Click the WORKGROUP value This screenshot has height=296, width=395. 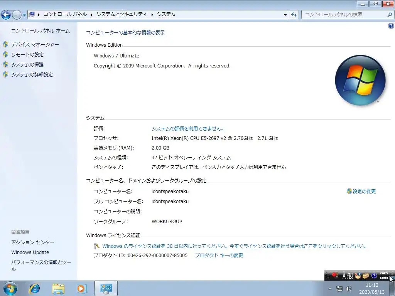pyautogui.click(x=167, y=222)
